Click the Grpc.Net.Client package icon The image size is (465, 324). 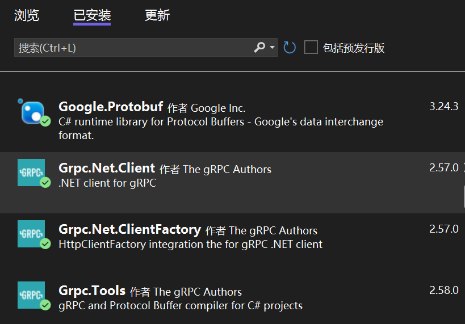tap(33, 173)
